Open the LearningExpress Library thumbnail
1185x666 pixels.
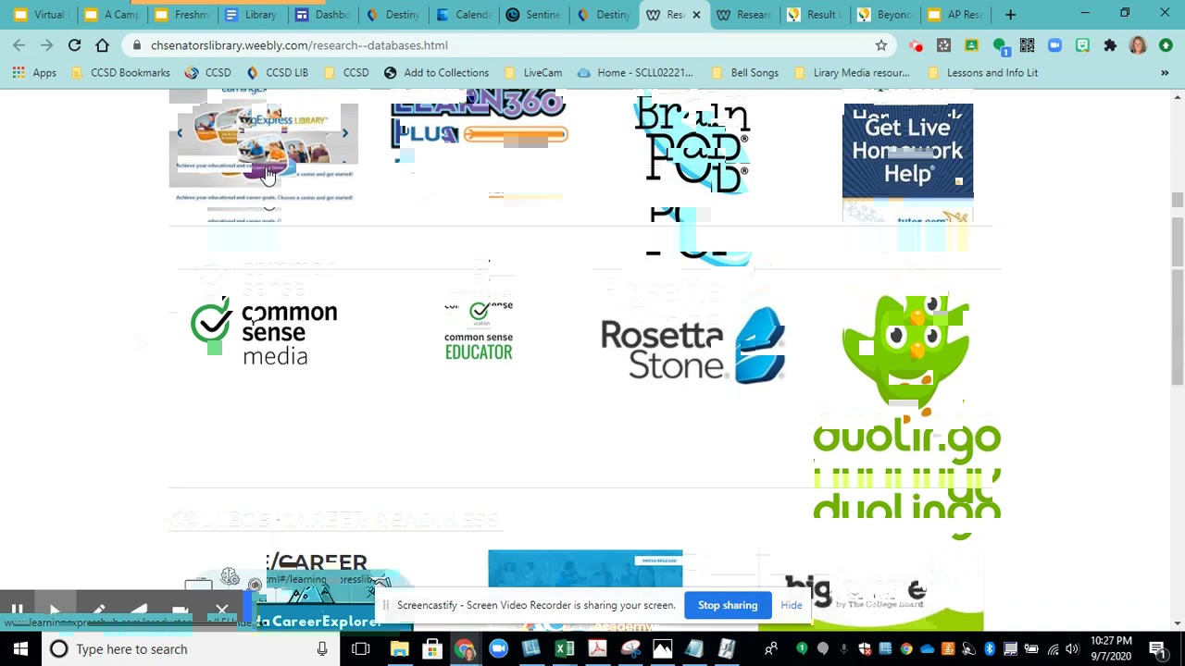264,145
